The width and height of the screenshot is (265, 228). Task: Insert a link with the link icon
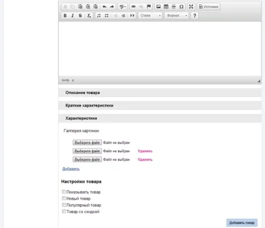pos(133,7)
